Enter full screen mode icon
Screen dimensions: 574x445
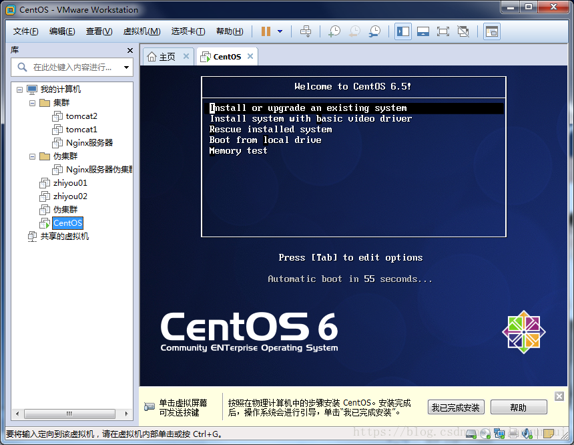coord(443,31)
